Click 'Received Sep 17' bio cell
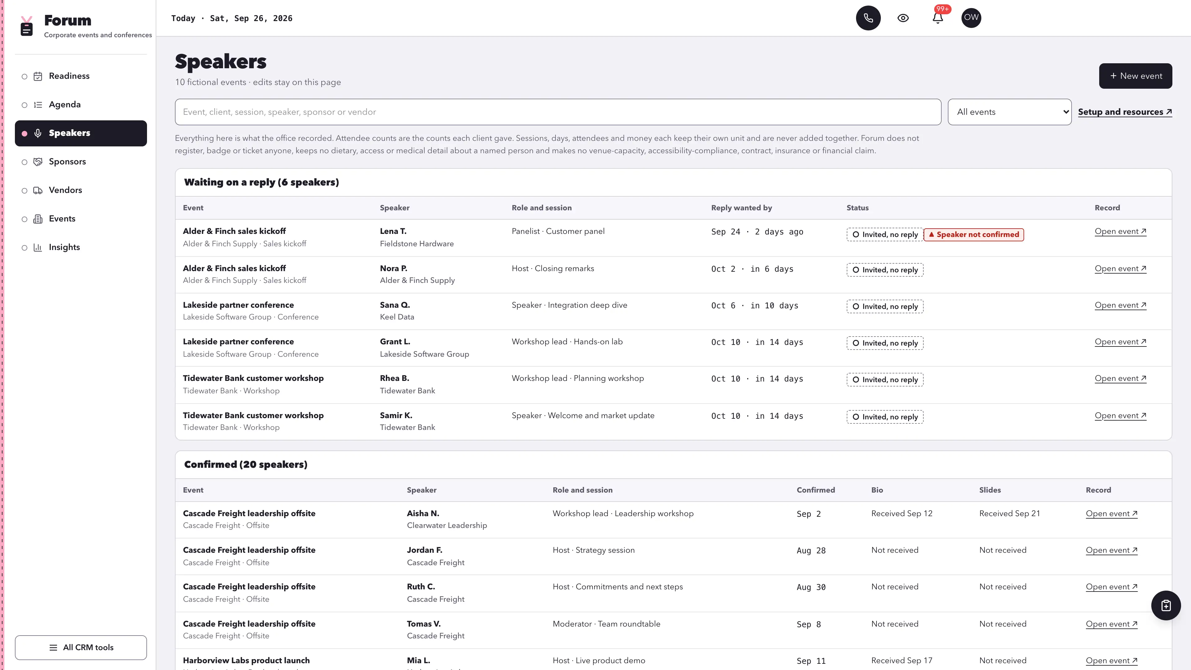The height and width of the screenshot is (670, 1191). [x=902, y=661]
